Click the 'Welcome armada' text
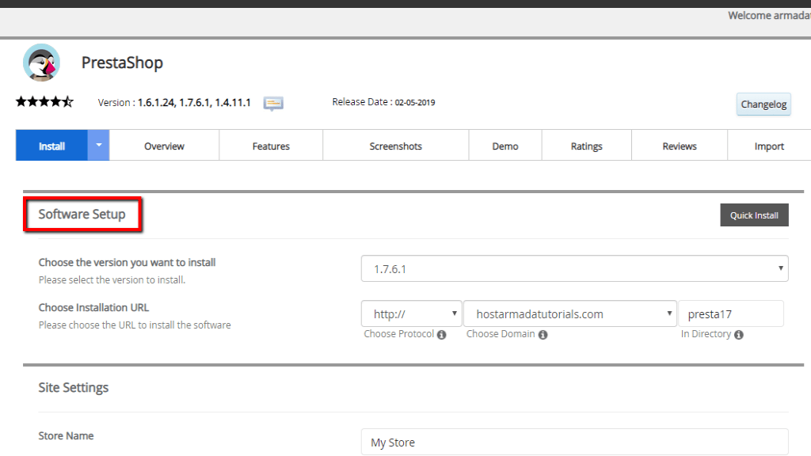 [769, 16]
